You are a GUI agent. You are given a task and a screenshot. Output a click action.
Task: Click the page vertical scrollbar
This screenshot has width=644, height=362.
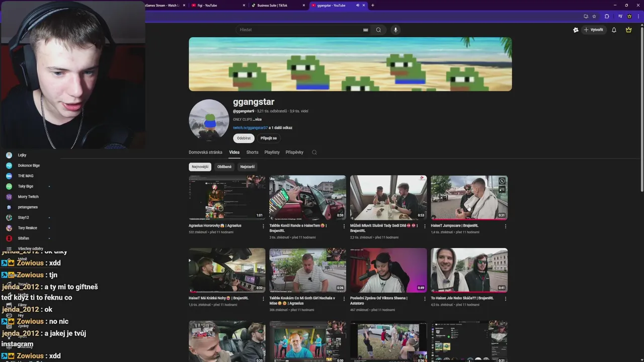(641, 108)
